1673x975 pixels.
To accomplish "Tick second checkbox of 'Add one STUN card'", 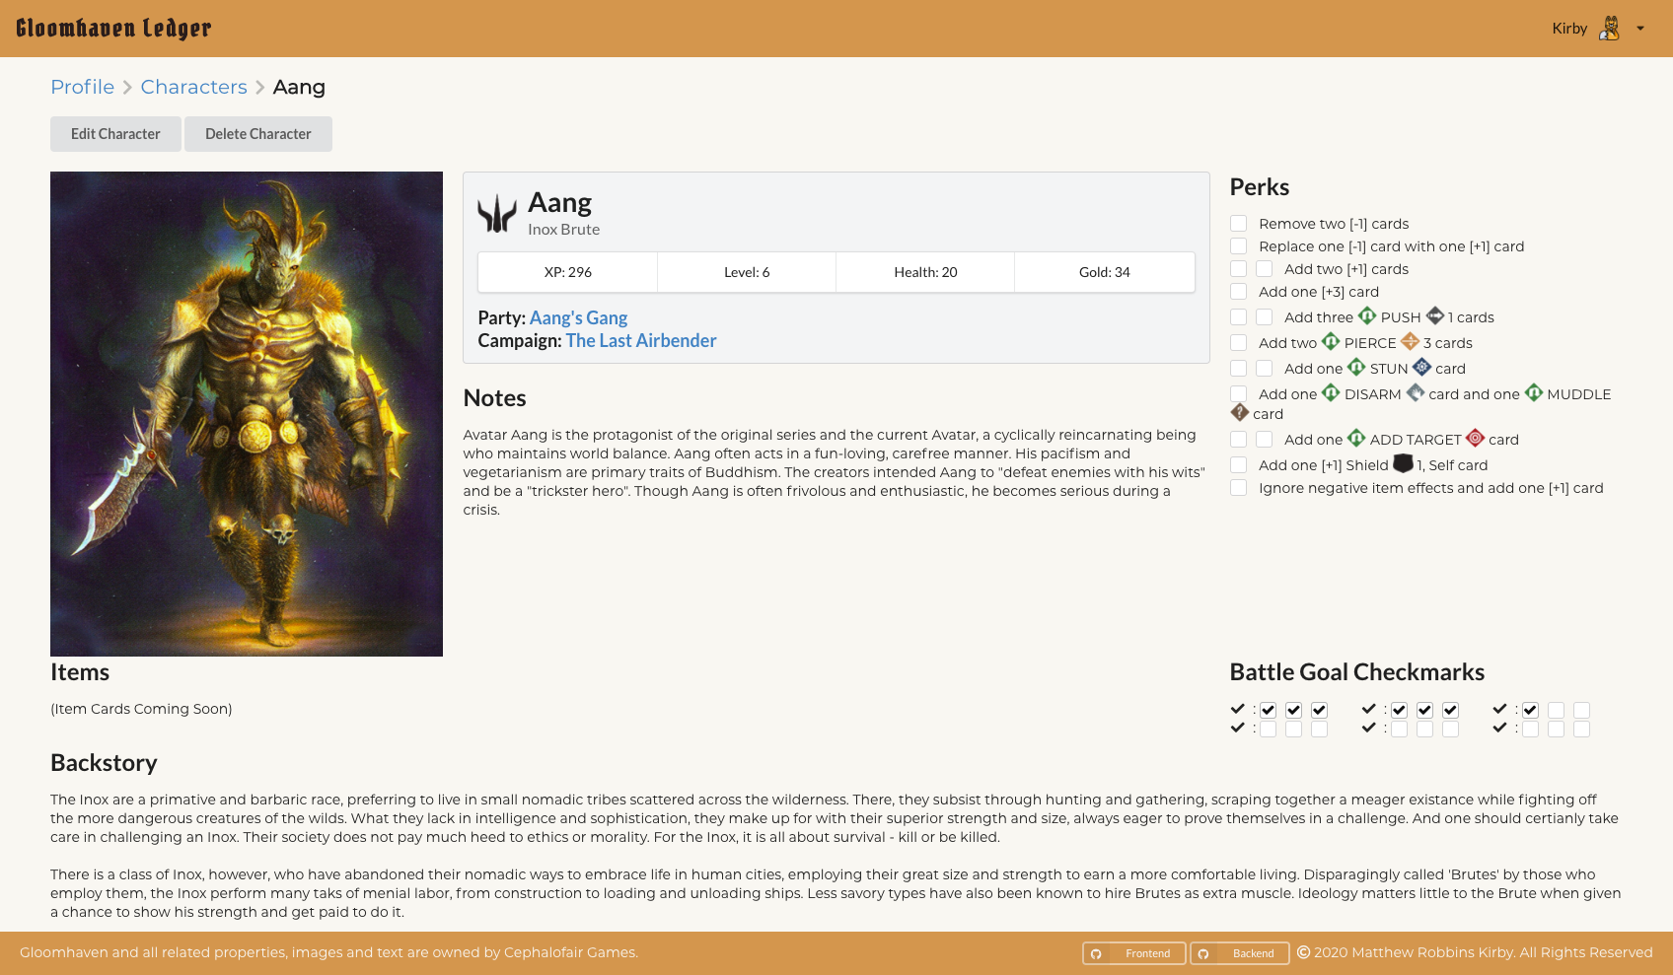I will click(1265, 368).
